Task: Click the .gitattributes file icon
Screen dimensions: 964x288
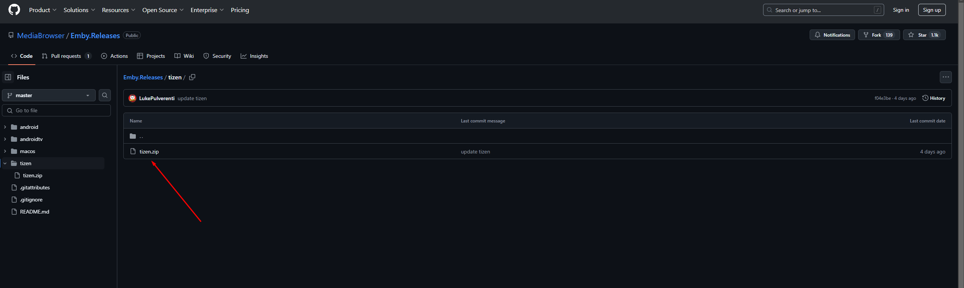Action: [x=14, y=187]
